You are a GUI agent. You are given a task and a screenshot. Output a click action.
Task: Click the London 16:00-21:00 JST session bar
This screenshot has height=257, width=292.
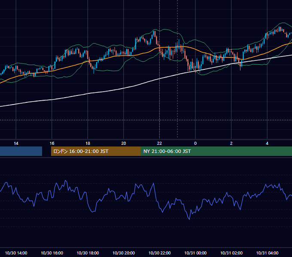[96, 151]
